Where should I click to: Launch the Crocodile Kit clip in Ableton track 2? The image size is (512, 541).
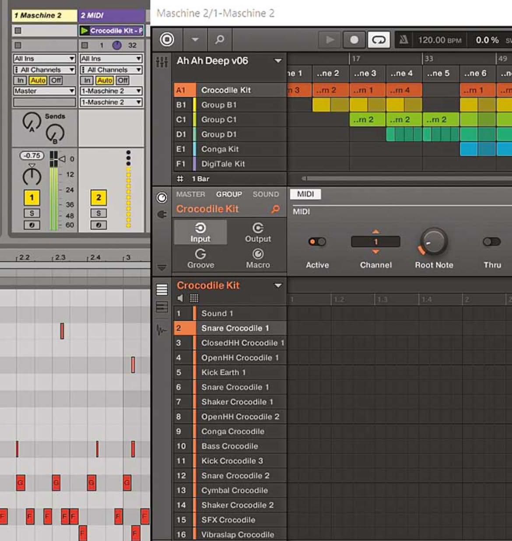click(x=84, y=31)
